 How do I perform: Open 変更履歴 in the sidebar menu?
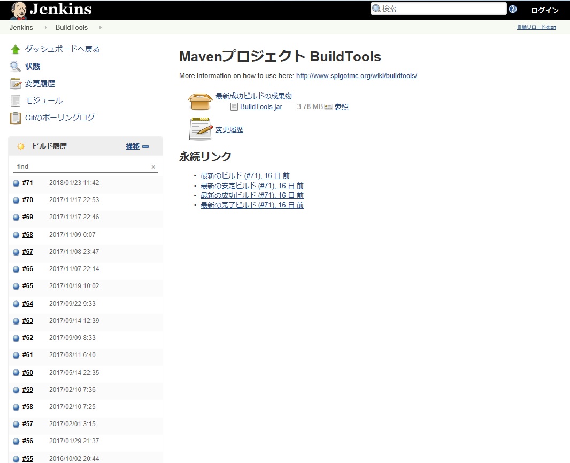point(40,83)
